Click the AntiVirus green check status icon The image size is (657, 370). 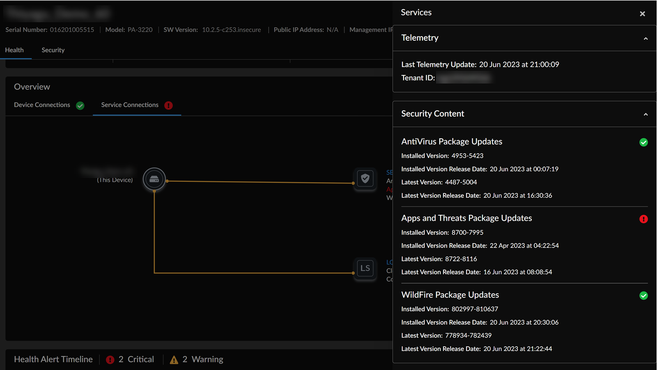click(x=643, y=142)
